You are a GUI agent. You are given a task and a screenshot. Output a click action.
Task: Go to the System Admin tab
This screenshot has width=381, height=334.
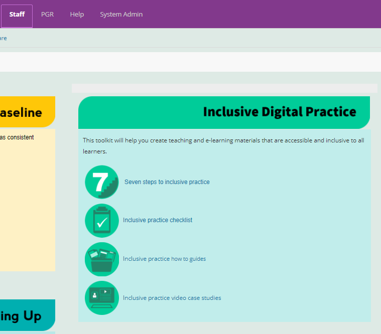(x=121, y=15)
